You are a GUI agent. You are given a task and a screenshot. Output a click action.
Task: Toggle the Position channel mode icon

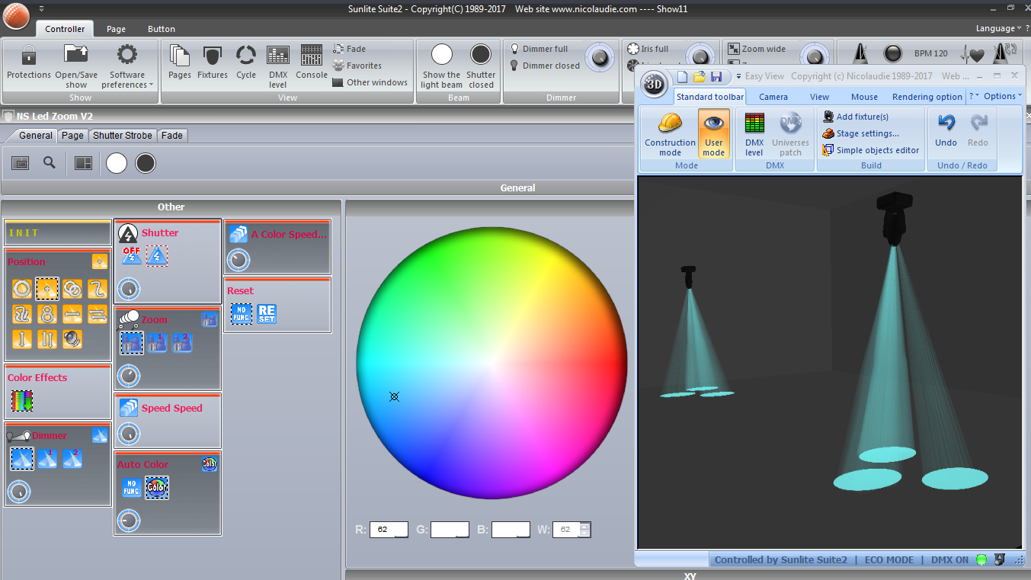click(100, 261)
